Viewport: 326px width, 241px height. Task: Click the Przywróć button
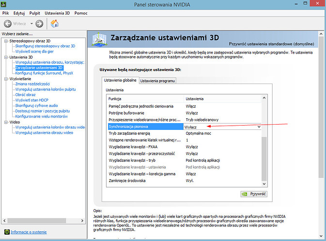pos(253,194)
